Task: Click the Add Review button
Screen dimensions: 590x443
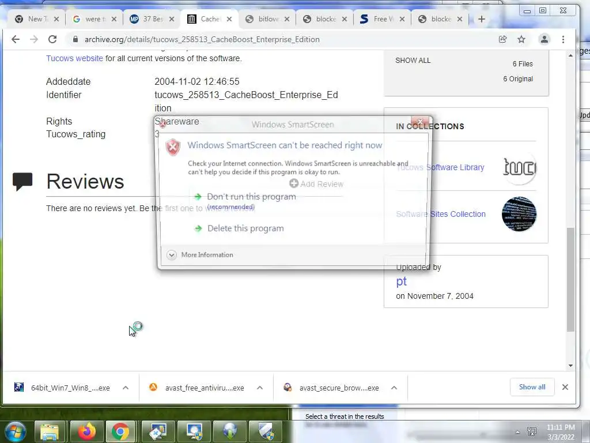Action: [316, 184]
